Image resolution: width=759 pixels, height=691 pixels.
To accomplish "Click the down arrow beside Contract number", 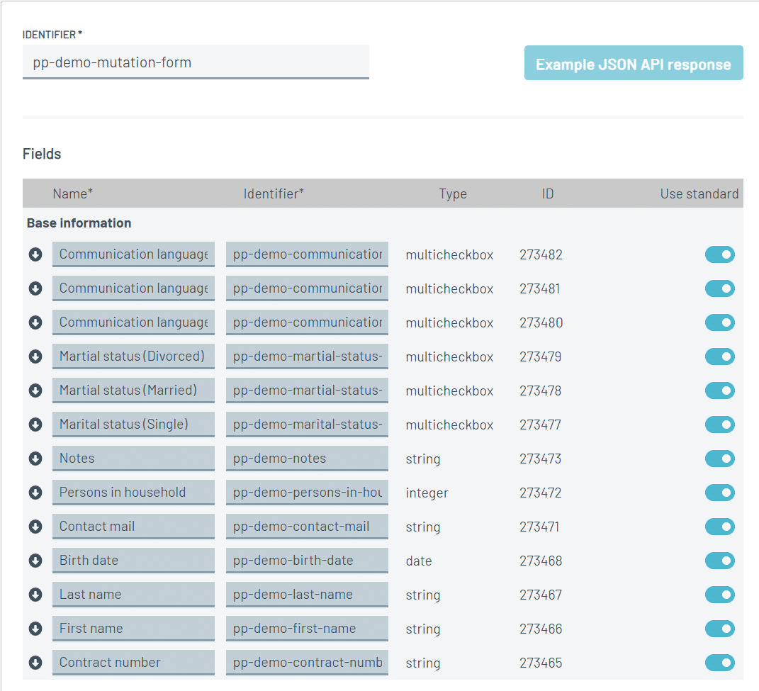I will 35,663.
